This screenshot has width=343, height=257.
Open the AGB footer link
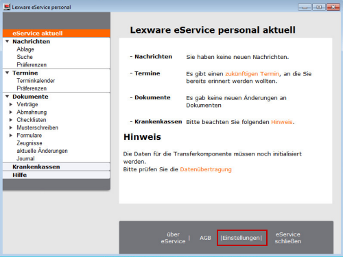tap(205, 238)
